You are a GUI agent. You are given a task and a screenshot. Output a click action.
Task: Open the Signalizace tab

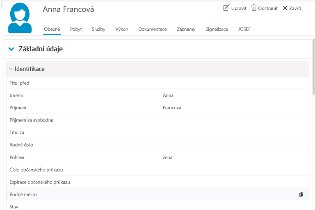[217, 29]
